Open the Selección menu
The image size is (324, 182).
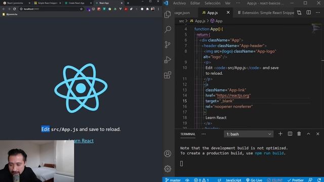[x=213, y=3]
